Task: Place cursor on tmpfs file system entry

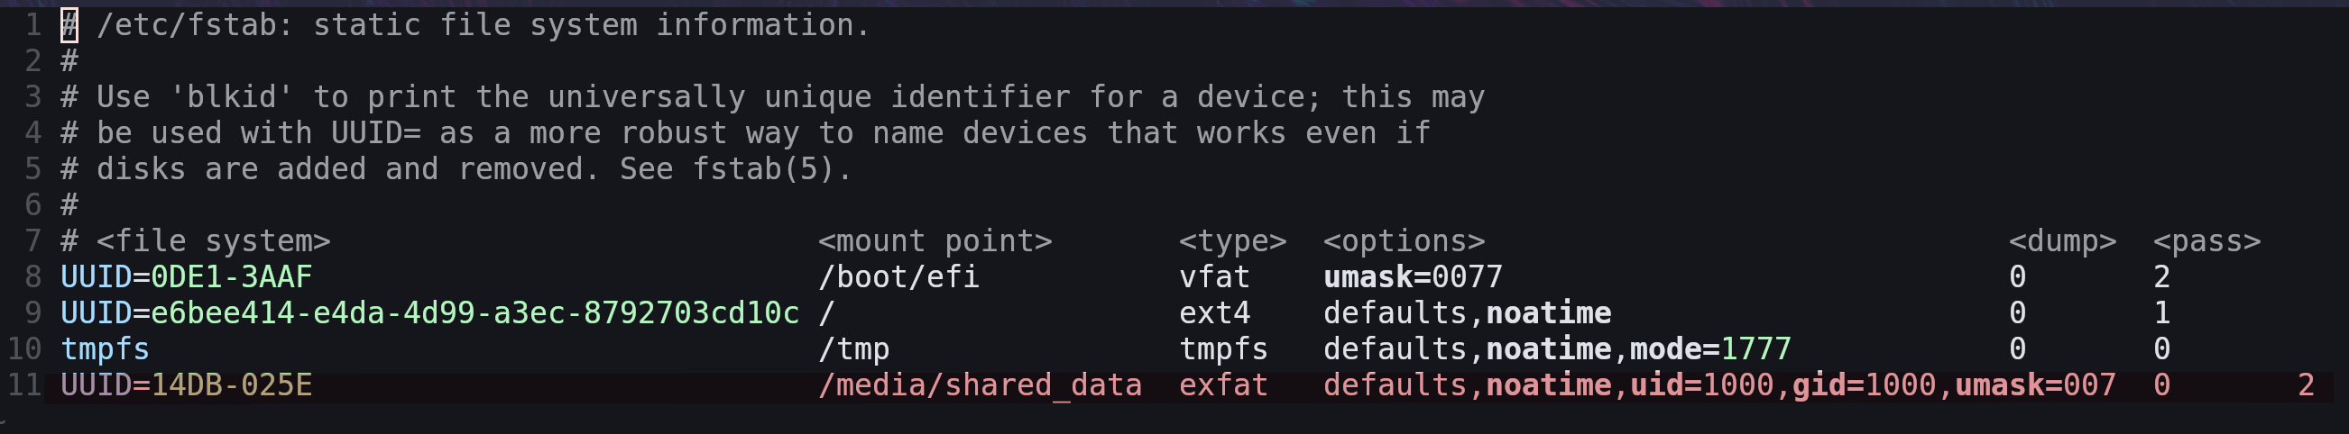Action: 105,349
